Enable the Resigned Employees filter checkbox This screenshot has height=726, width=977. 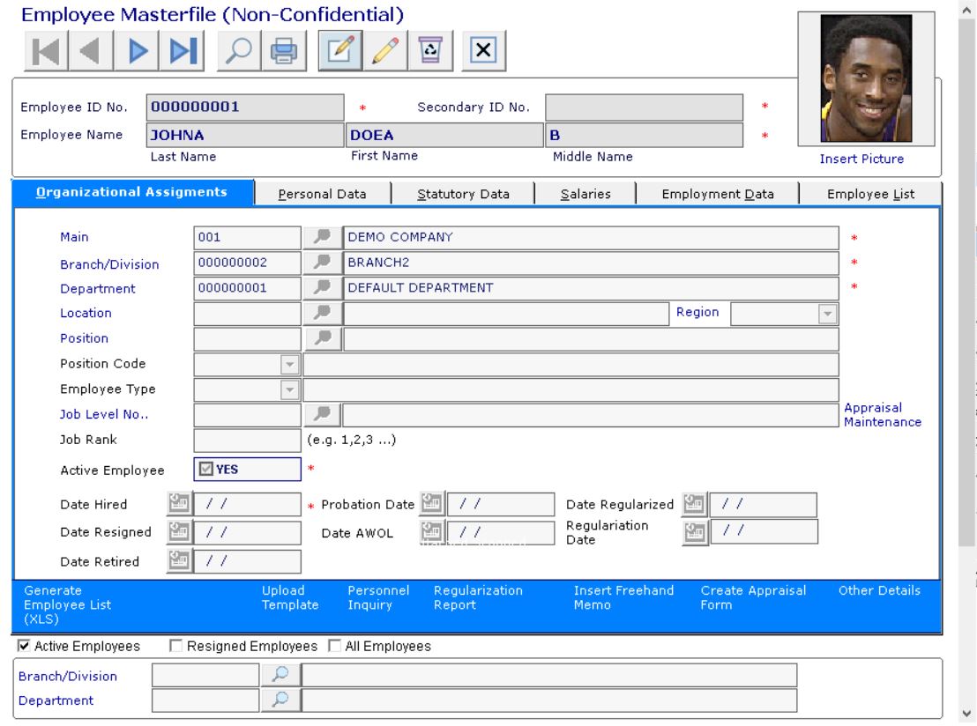(175, 647)
